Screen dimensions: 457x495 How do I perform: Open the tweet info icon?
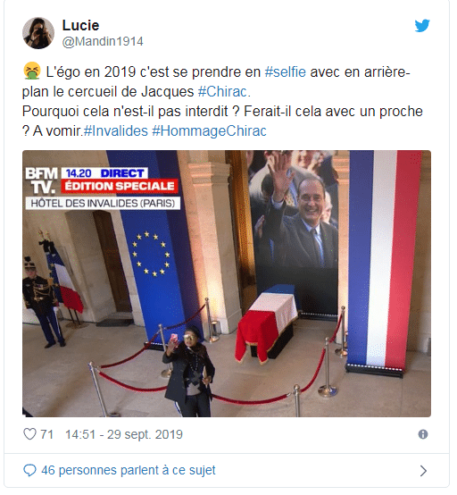click(x=422, y=434)
